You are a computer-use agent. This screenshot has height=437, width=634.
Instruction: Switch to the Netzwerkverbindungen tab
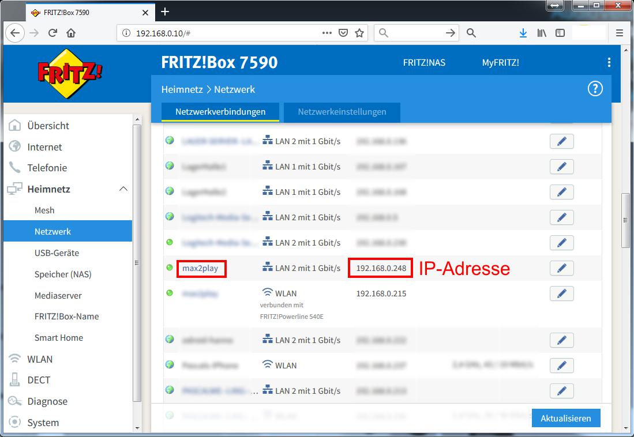pyautogui.click(x=220, y=112)
